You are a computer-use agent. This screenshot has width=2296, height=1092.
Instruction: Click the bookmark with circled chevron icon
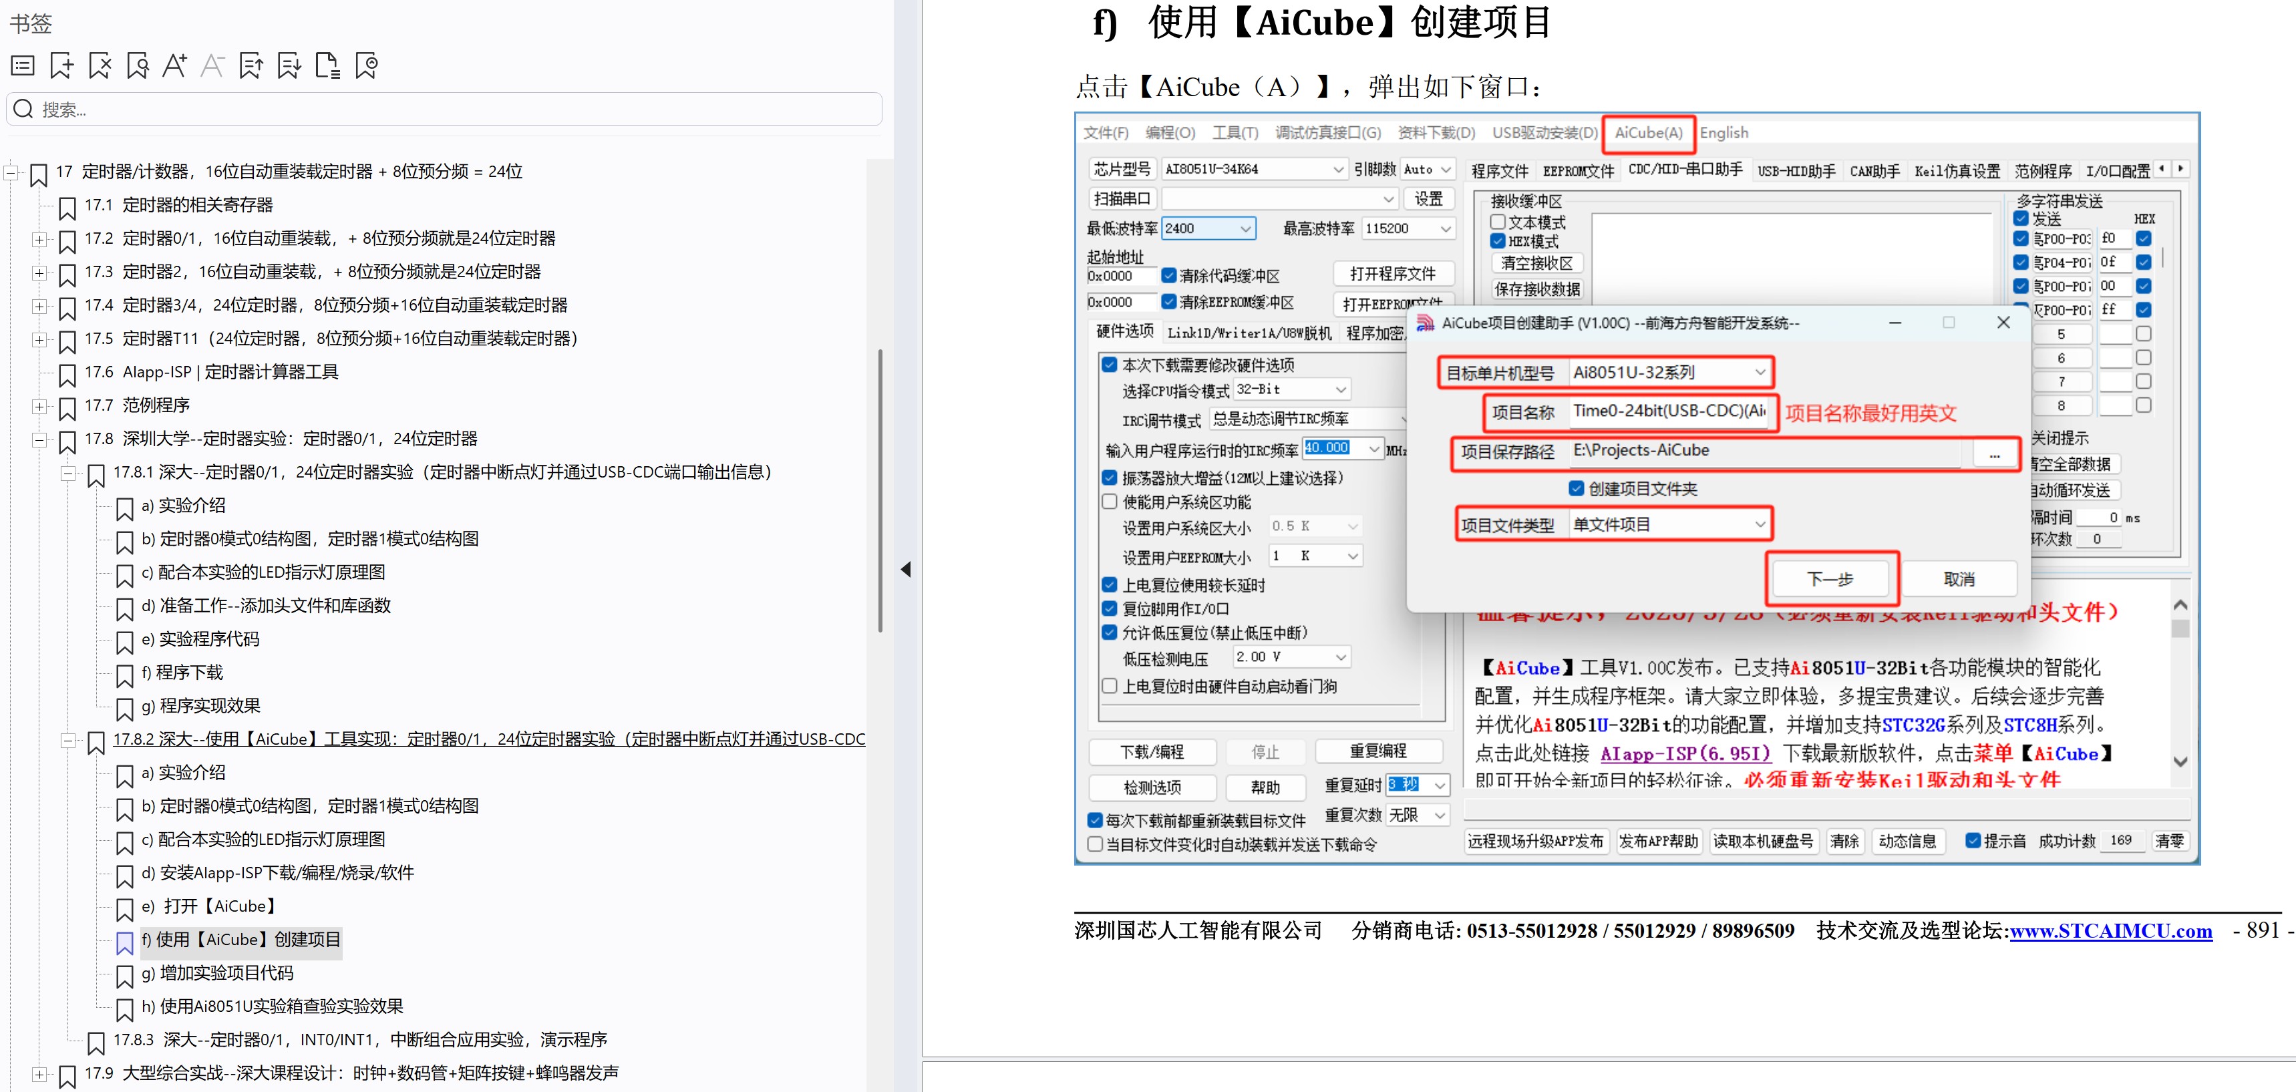(x=366, y=65)
